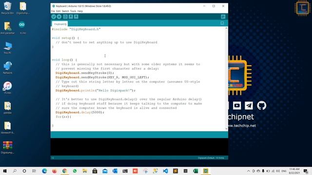Click the Cortana circle icon on taskbar
The width and height of the screenshot is (312, 175).
pyautogui.click(x=24, y=171)
